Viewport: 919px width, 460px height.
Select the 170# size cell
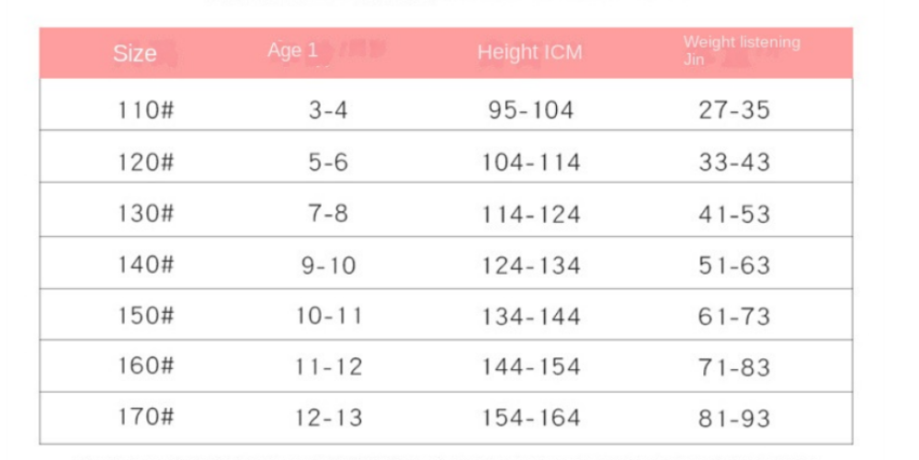(x=146, y=418)
